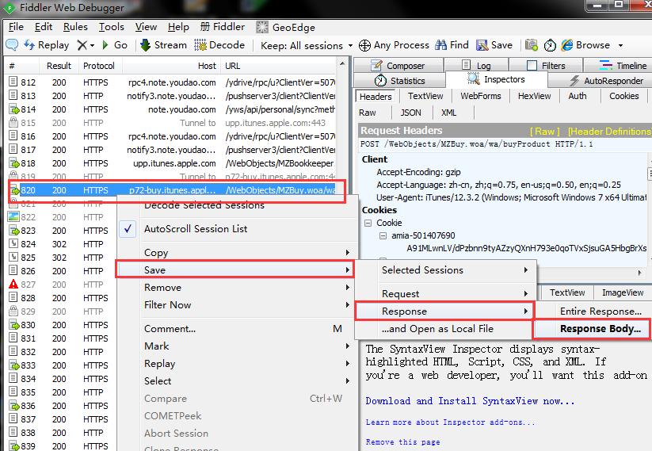Switch to the Filters tab
This screenshot has width=652, height=451.
[546, 66]
